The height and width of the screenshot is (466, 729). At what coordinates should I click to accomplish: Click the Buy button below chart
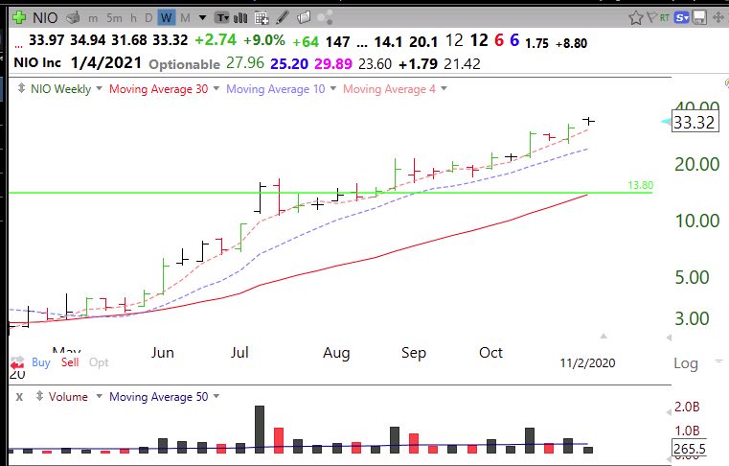coord(41,362)
